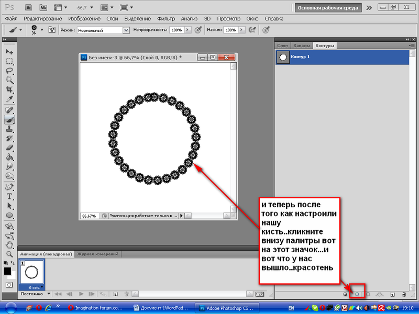Create new path in Paths panel

(392, 294)
